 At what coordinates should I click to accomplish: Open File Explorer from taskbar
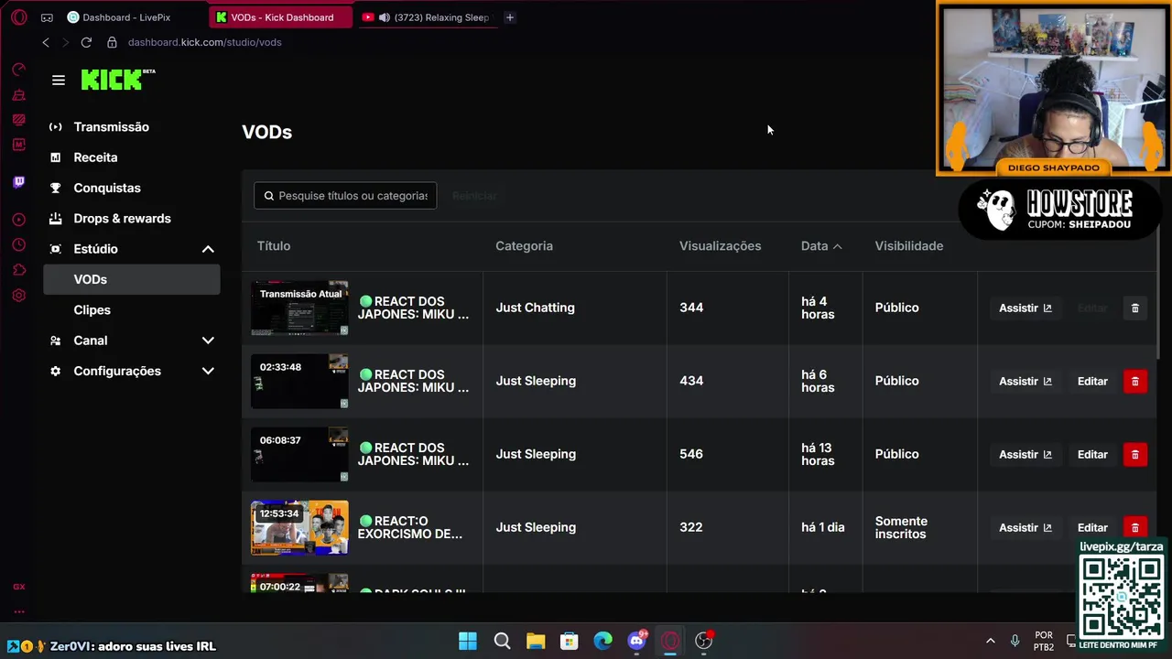(x=536, y=641)
